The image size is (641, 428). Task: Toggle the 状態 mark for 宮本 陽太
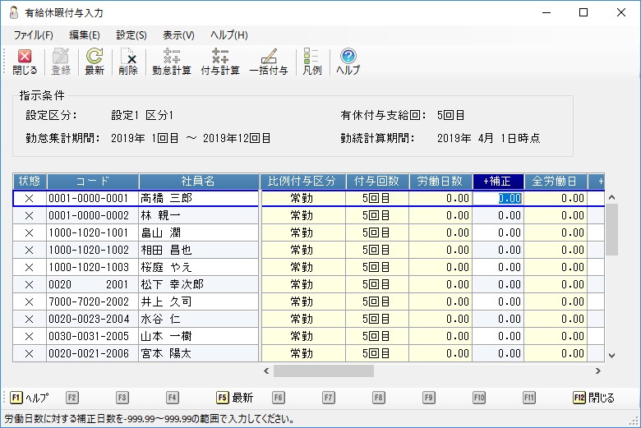30,353
